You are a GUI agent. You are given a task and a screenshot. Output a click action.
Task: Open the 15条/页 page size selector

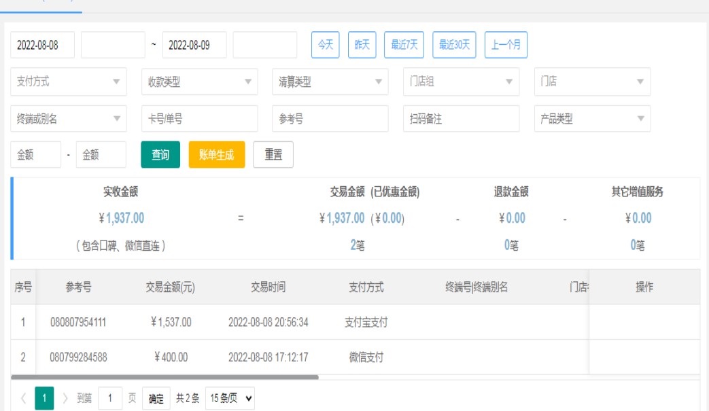230,398
